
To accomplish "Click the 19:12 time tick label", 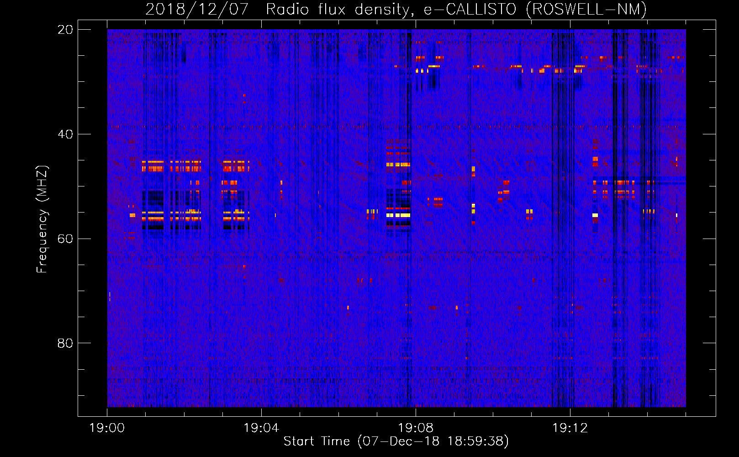I will 570,428.
